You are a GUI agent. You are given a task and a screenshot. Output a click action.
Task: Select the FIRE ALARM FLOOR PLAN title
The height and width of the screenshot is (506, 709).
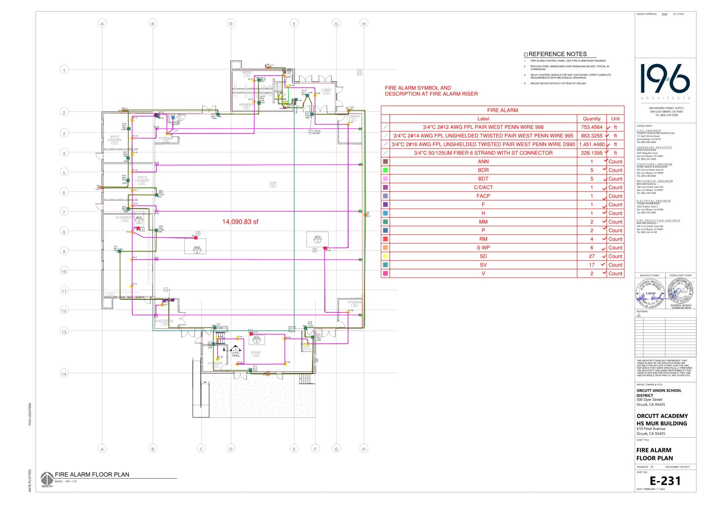(92, 474)
